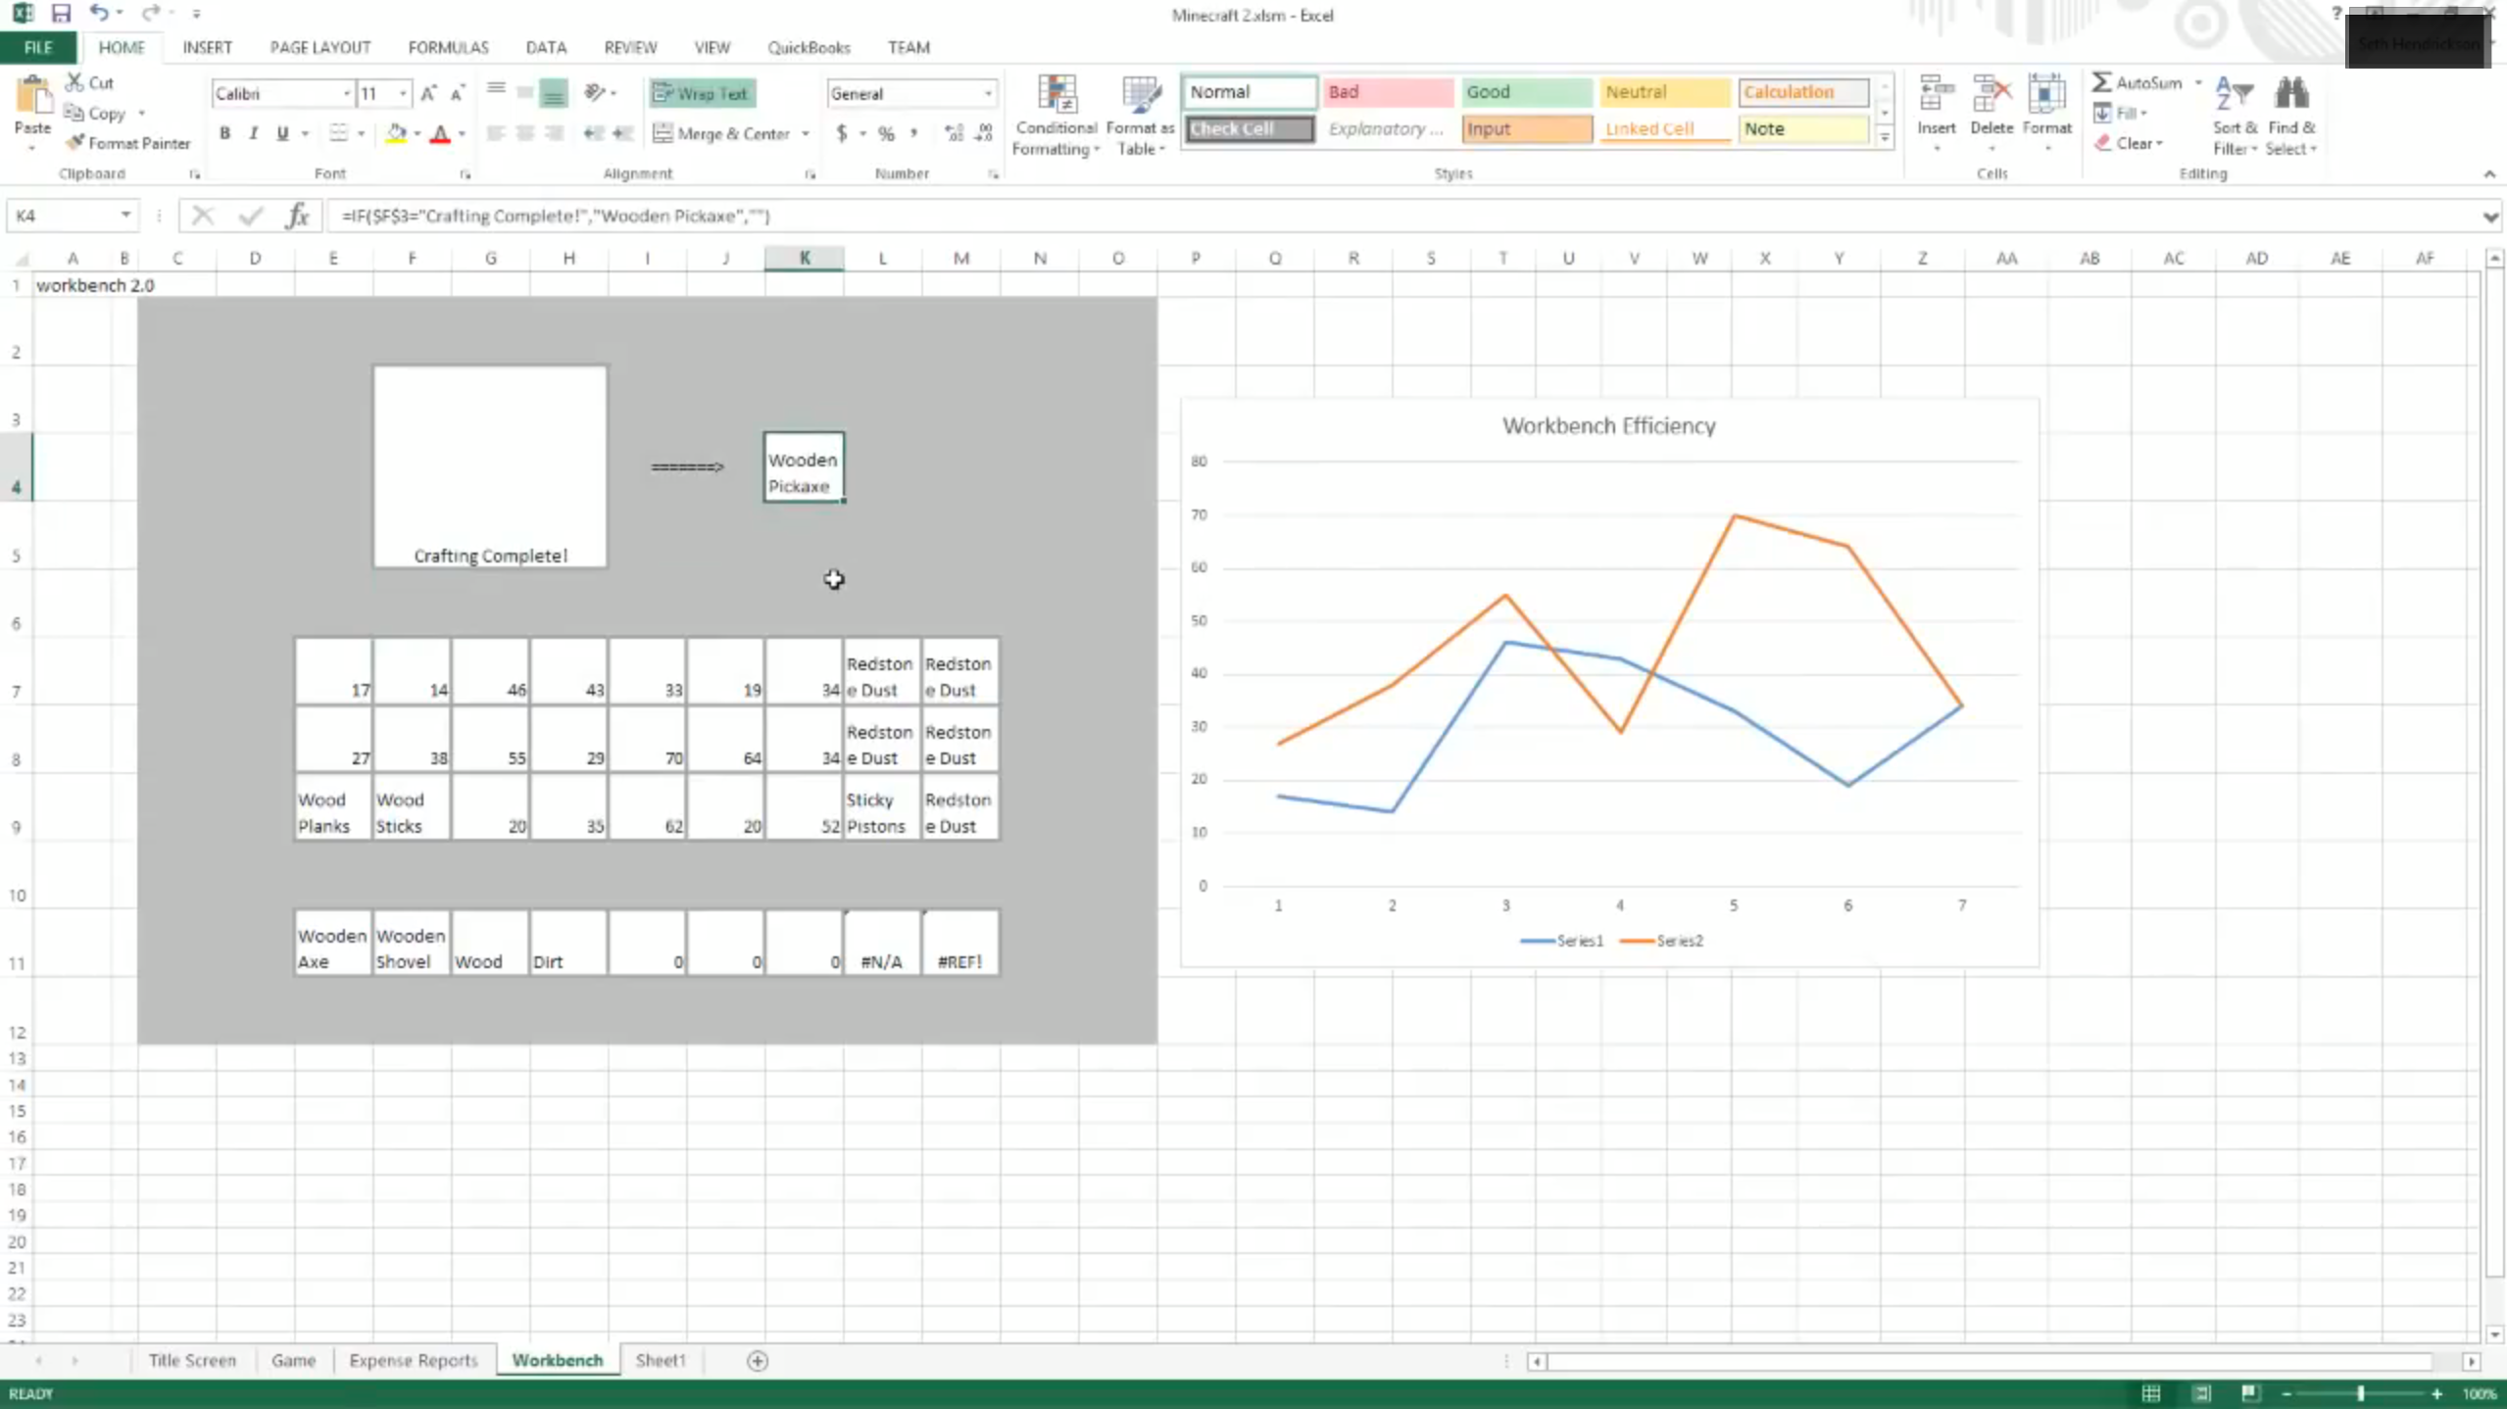Image resolution: width=2507 pixels, height=1409 pixels.
Task: Click the Save icon in quick access toolbar
Action: coord(61,14)
